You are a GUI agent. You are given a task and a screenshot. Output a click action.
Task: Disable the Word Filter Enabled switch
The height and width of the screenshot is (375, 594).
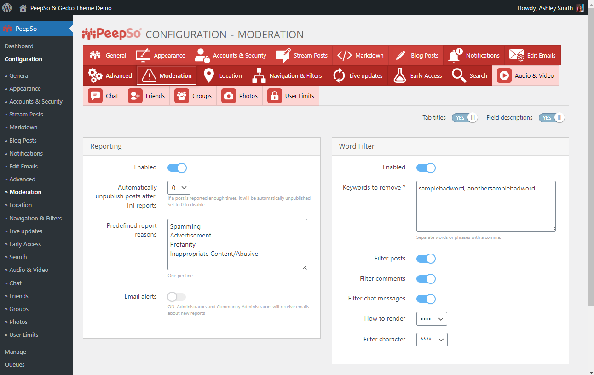click(426, 167)
